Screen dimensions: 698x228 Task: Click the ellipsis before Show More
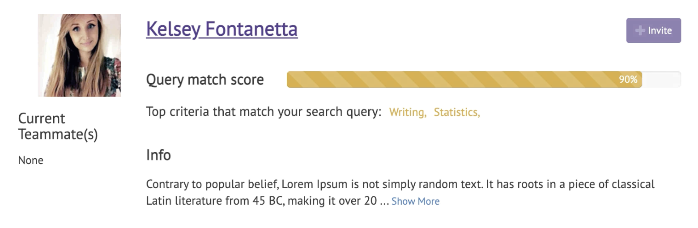[384, 202]
